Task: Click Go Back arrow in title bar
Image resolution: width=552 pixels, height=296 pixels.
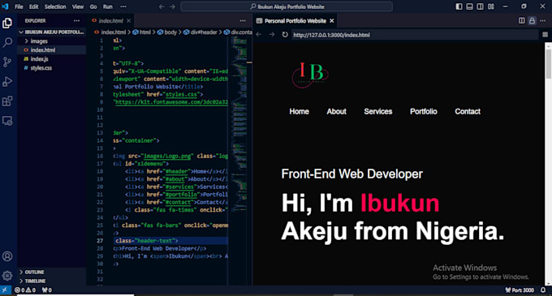Action: pos(162,6)
